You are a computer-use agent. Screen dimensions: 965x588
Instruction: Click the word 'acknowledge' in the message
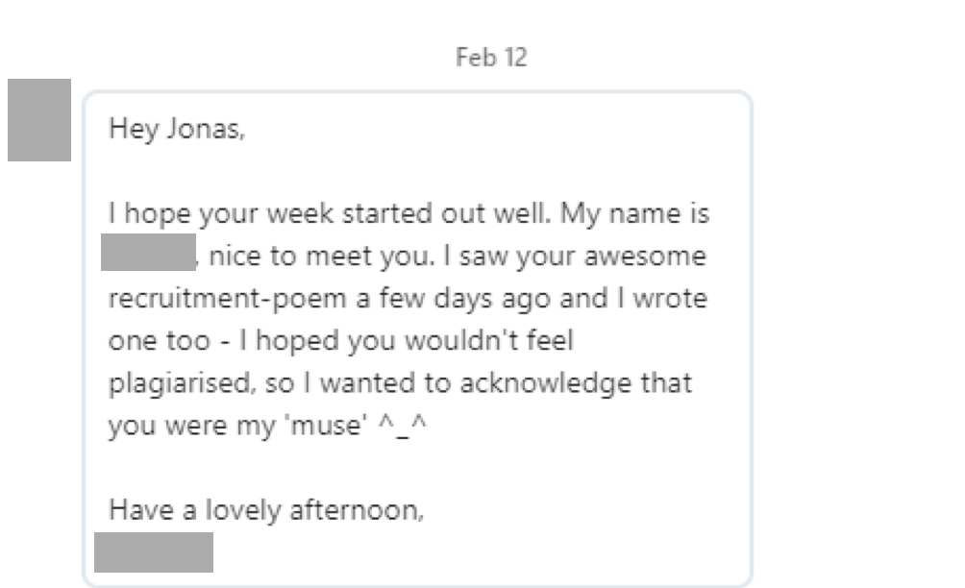pyautogui.click(x=545, y=383)
